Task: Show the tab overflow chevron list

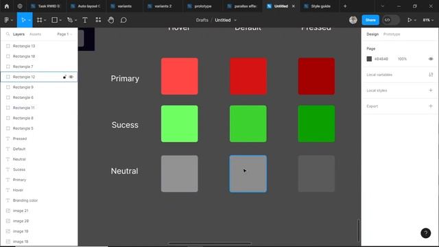Action: click(x=382, y=6)
